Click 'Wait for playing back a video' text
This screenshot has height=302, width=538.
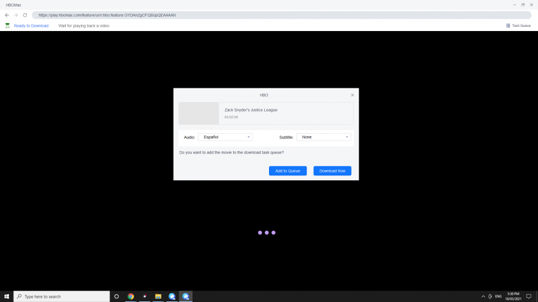point(84,26)
